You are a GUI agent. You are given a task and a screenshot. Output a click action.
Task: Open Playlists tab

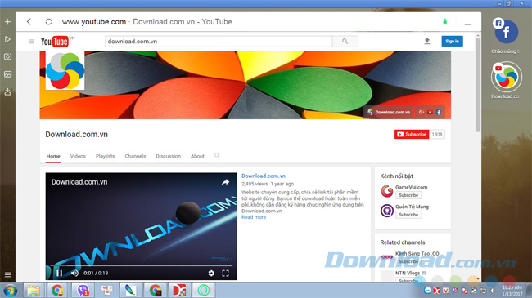pyautogui.click(x=106, y=156)
